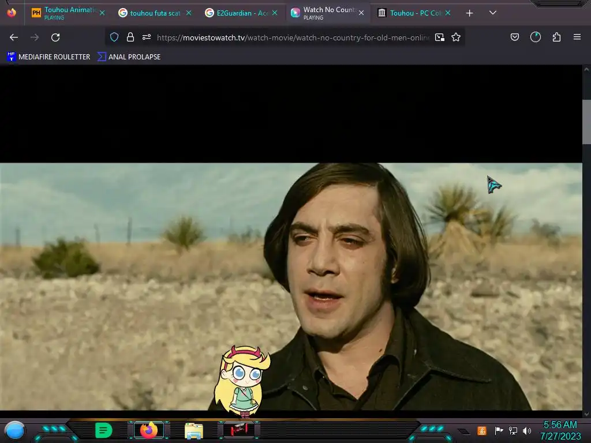
Task: Open the circular profile icon in toolbar
Action: [x=536, y=37]
